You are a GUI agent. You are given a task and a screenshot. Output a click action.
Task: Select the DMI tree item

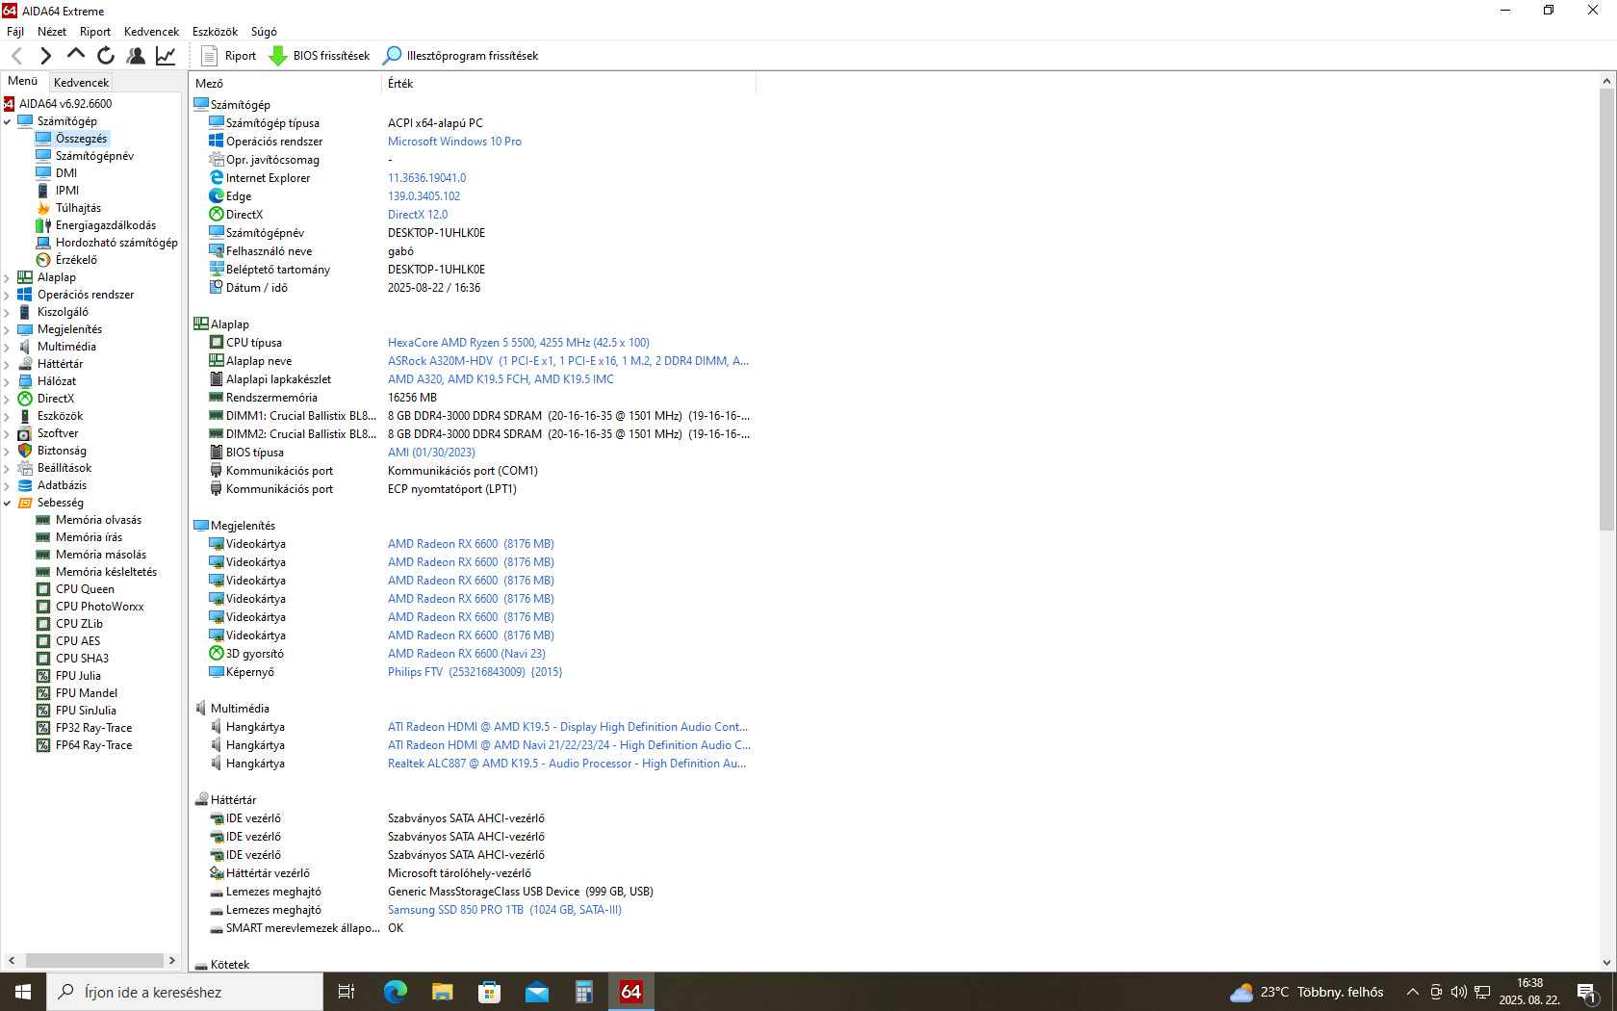click(66, 173)
